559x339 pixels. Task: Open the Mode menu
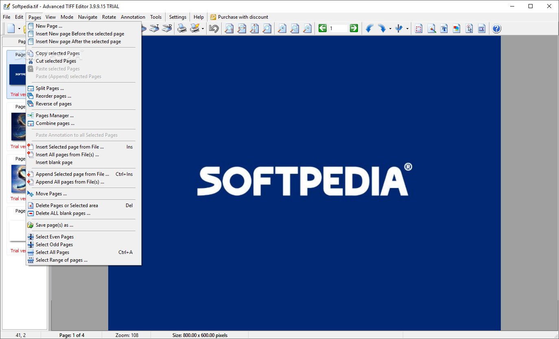(x=67, y=17)
